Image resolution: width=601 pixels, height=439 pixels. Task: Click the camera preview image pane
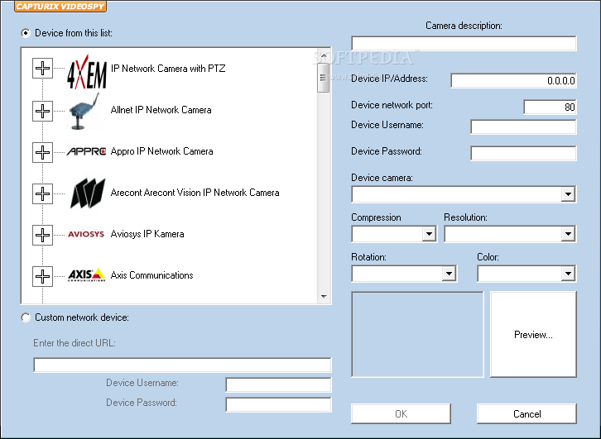[417, 335]
